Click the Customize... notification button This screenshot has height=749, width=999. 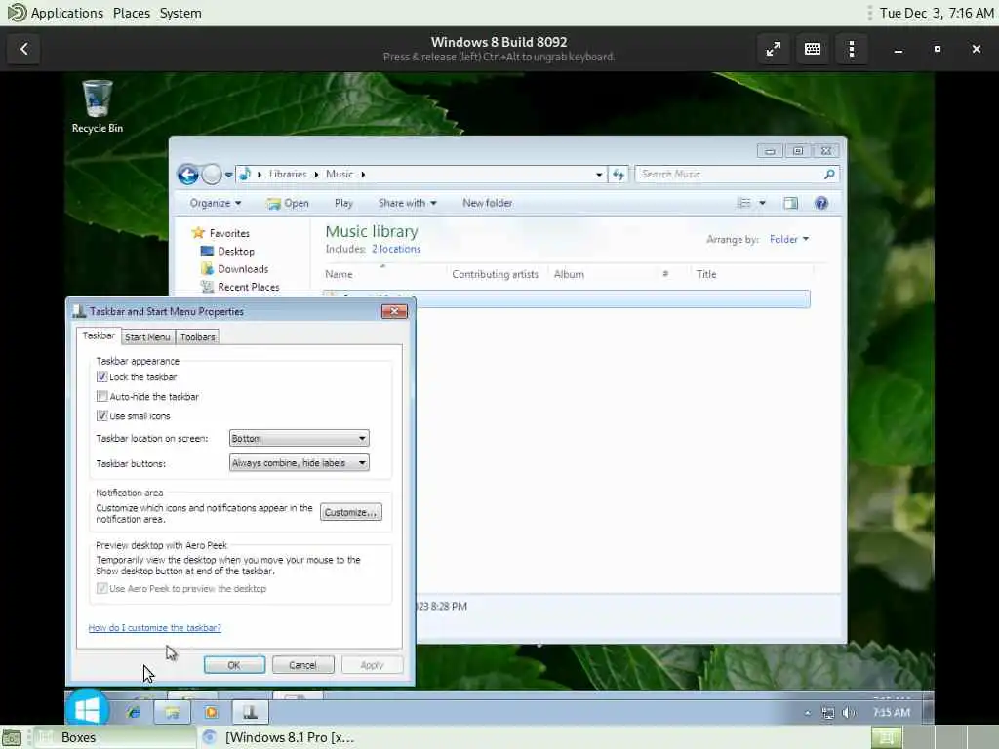coord(350,512)
